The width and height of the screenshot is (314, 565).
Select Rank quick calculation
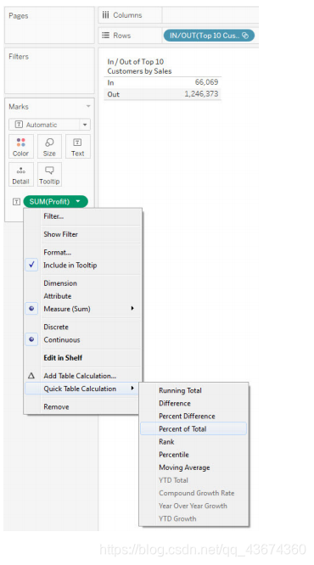tap(193, 442)
